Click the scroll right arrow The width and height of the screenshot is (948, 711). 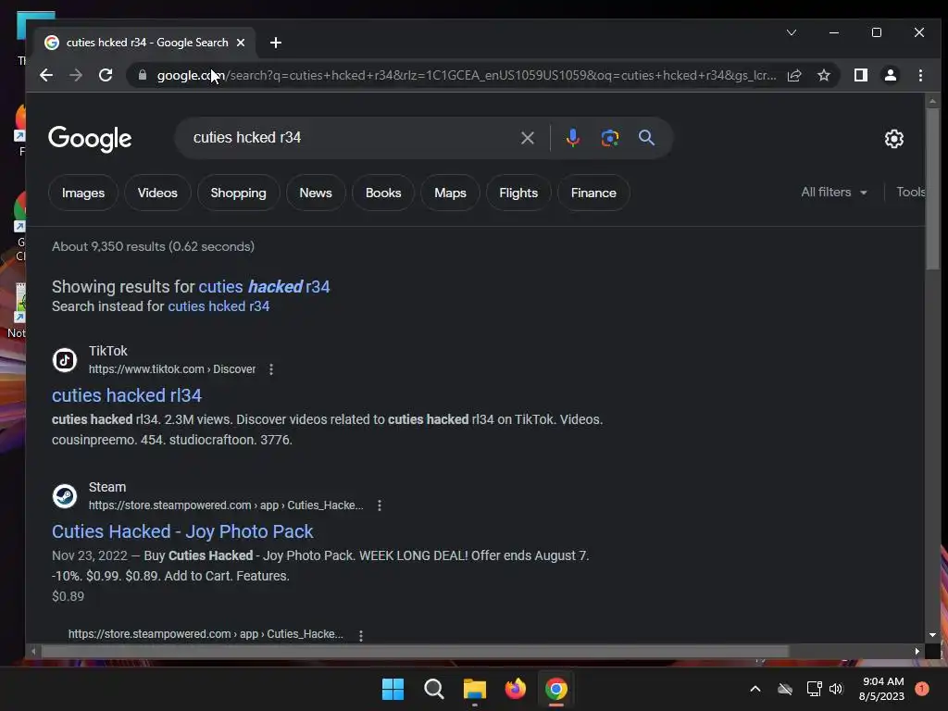tap(917, 651)
